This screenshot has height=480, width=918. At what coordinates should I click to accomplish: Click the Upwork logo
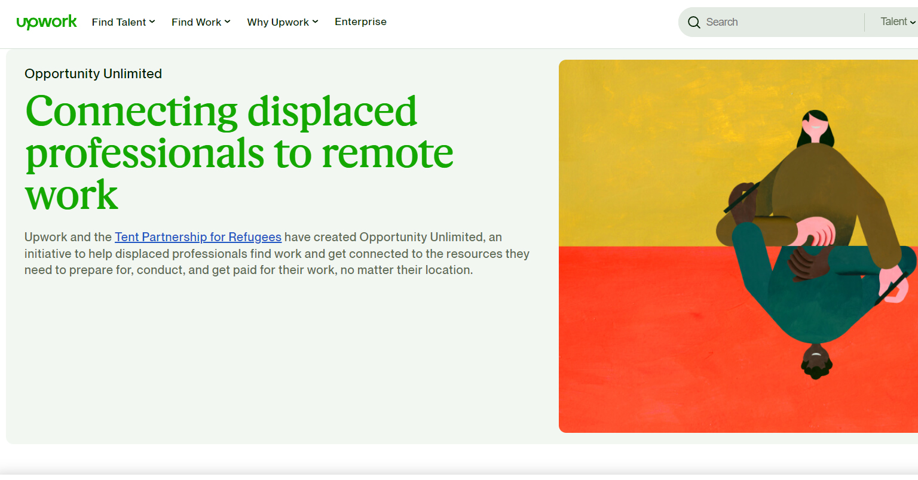click(x=47, y=22)
